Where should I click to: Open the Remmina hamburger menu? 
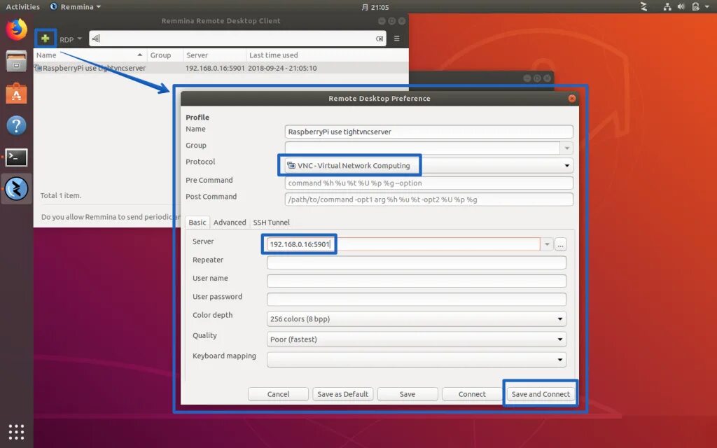coord(397,39)
